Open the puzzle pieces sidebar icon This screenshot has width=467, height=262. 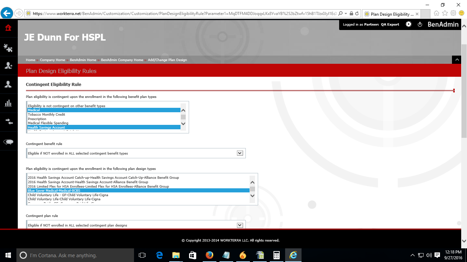coord(8,48)
